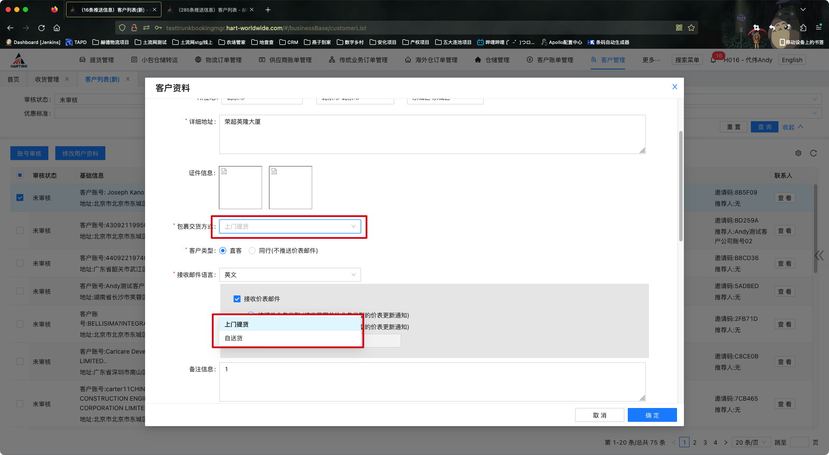Open the 仓储管理 menu
This screenshot has height=455, width=829.
coord(492,60)
